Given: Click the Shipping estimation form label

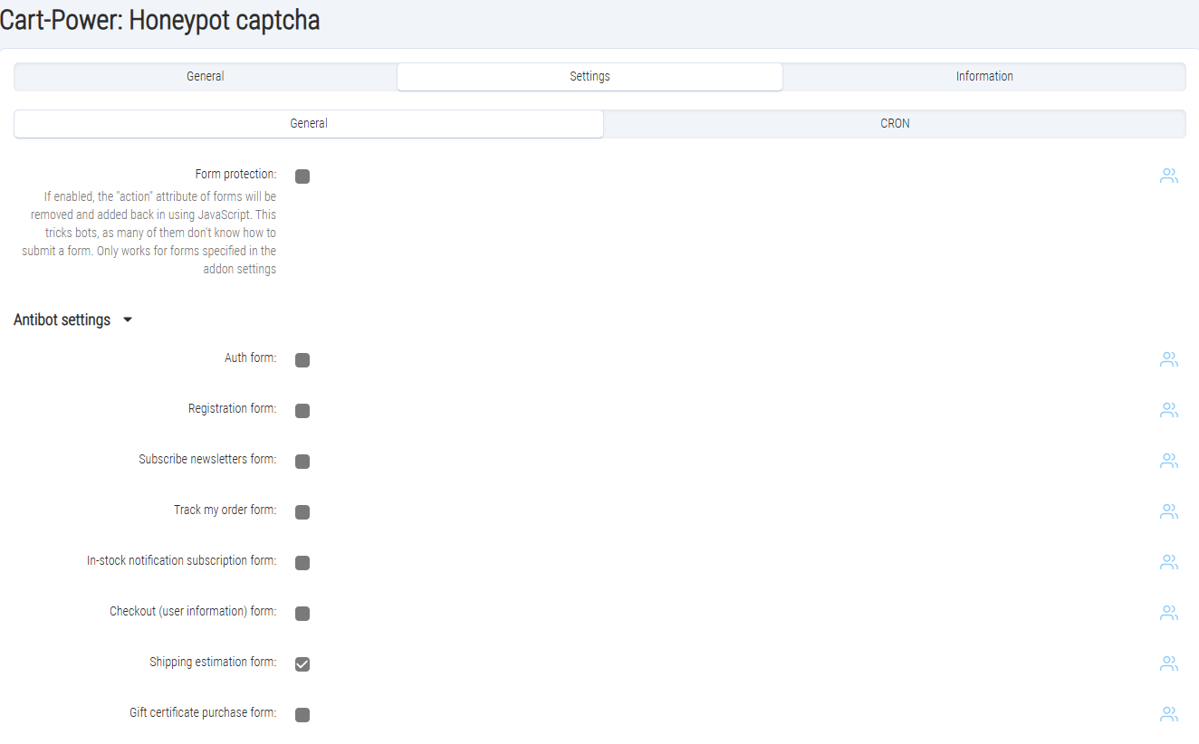Looking at the screenshot, I should (x=213, y=662).
